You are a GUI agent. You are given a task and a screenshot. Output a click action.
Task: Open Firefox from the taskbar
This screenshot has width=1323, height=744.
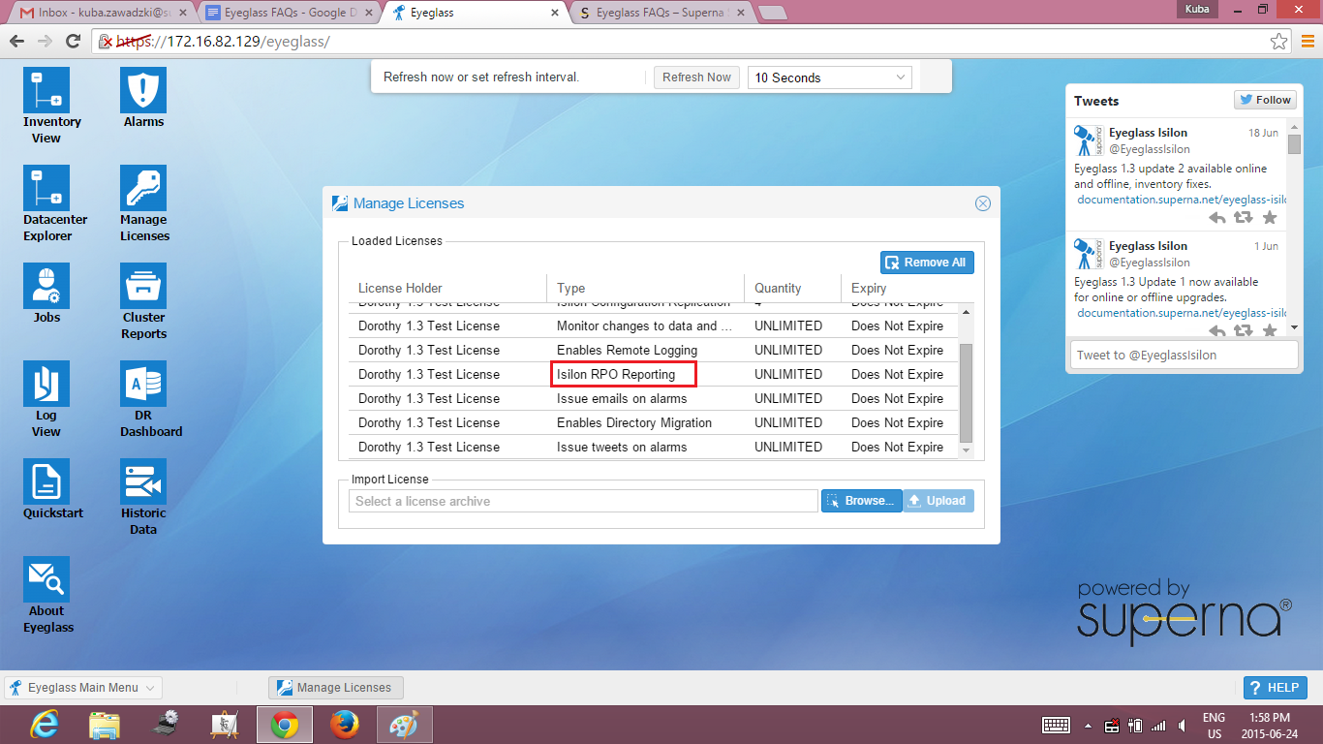pyautogui.click(x=344, y=725)
